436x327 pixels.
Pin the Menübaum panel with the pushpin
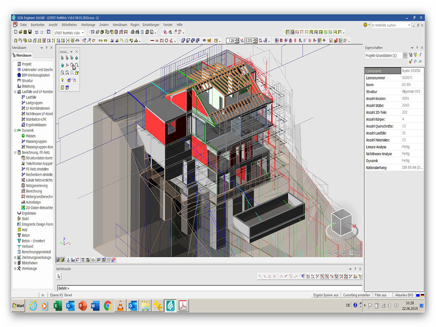[46, 47]
